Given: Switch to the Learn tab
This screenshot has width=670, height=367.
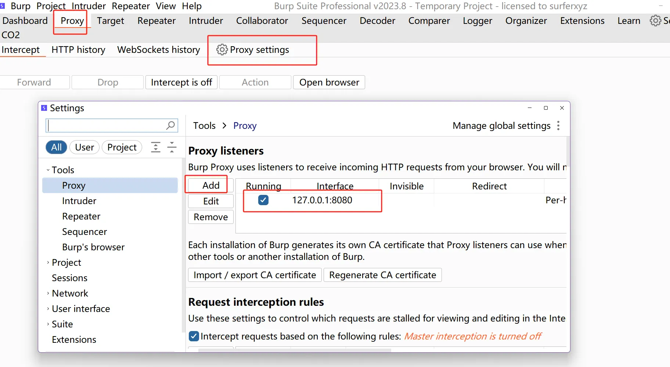Looking at the screenshot, I should [629, 21].
